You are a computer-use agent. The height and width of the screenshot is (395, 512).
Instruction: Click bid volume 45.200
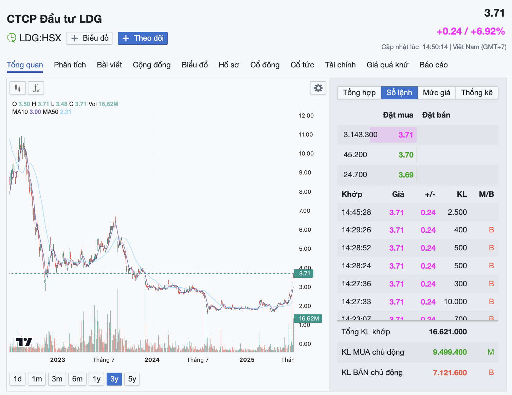point(355,155)
